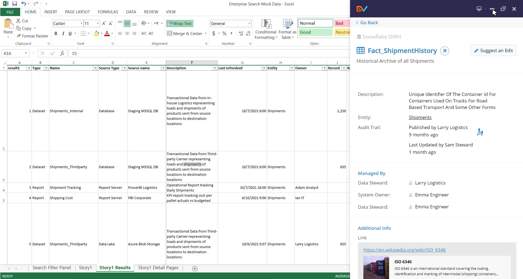Viewport: 523px width, 279px height.
Task: Click Merge & Center button
Action: (x=184, y=33)
